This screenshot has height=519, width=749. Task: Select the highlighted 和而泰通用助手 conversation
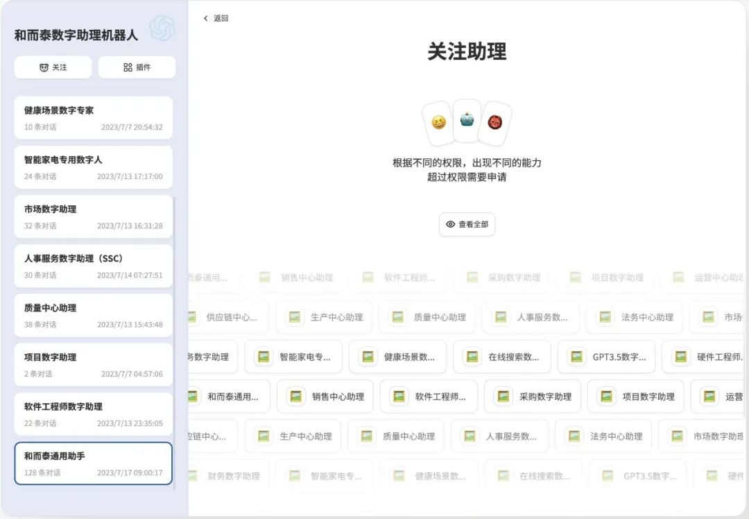[x=93, y=463]
